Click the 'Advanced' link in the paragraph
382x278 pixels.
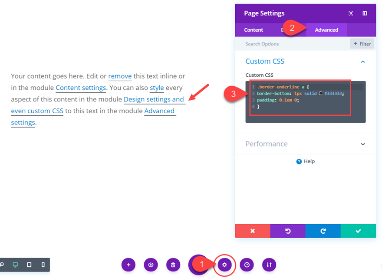coord(159,111)
